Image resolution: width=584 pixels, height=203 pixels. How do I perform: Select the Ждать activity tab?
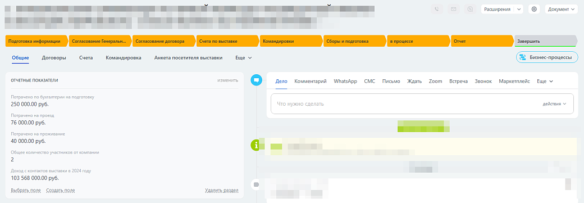click(x=414, y=81)
